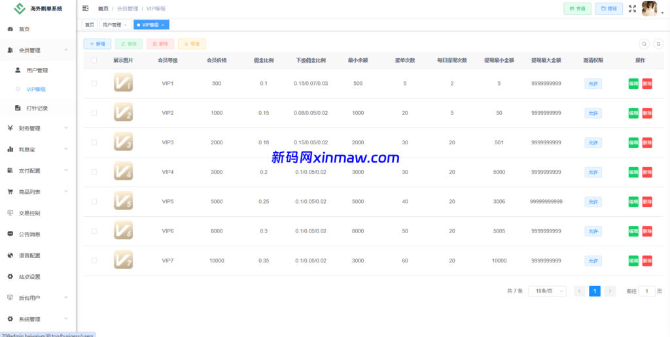The image size is (670, 337).
Task: Open the VIP1 badge image
Action: [123, 83]
